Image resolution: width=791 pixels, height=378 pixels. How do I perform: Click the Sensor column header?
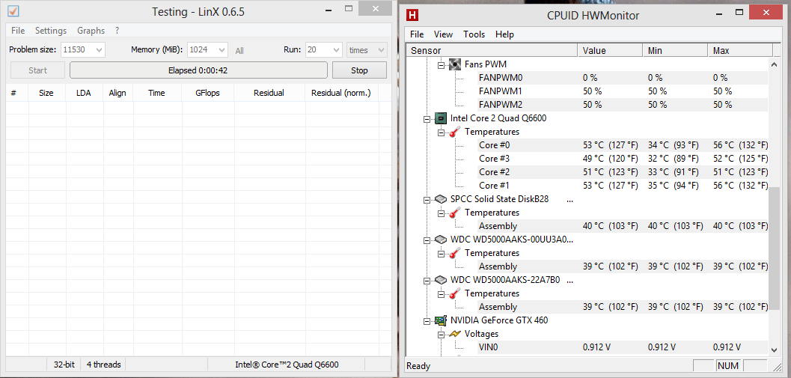[492, 50]
